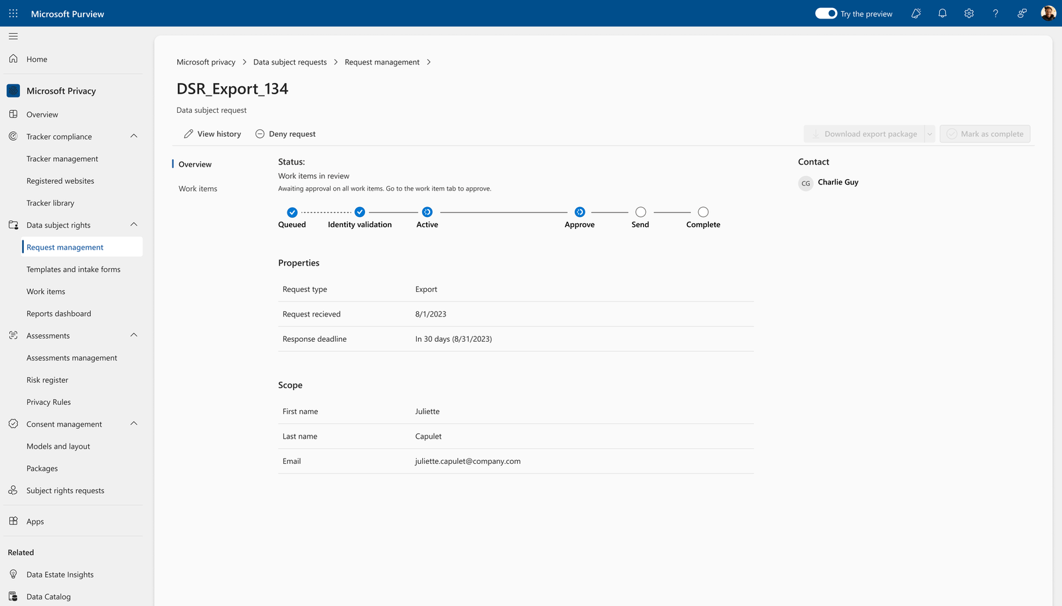
Task: Click the pencil icon beside View history
Action: click(189, 134)
